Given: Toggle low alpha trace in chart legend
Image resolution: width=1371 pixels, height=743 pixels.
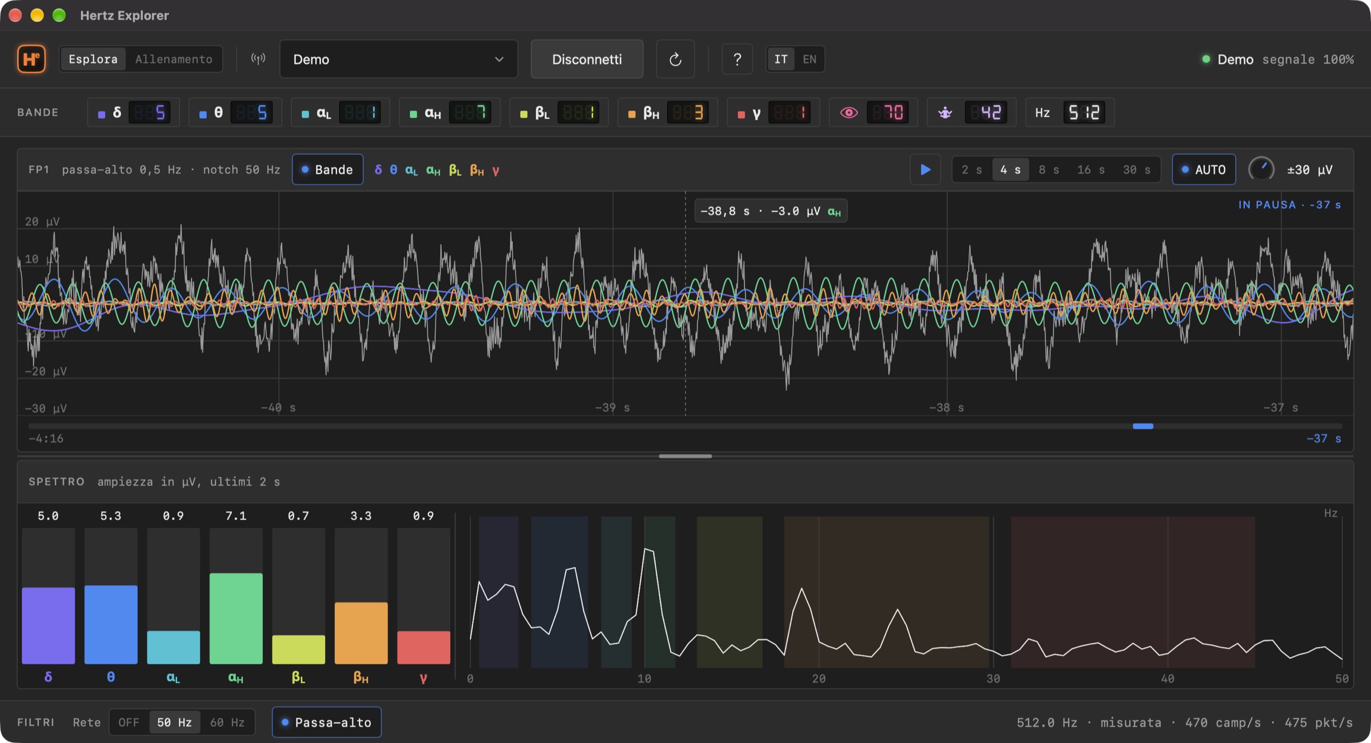Looking at the screenshot, I should (x=411, y=170).
